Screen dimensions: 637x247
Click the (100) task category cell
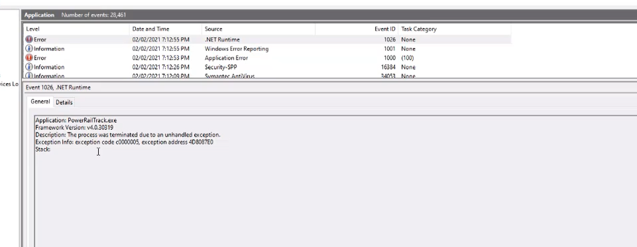(x=408, y=58)
